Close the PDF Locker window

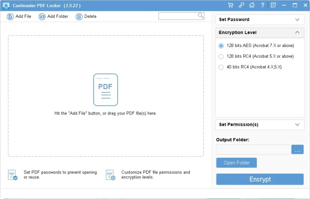tap(305, 5)
